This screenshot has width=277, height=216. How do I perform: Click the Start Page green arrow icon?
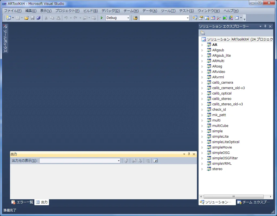tap(225, 18)
